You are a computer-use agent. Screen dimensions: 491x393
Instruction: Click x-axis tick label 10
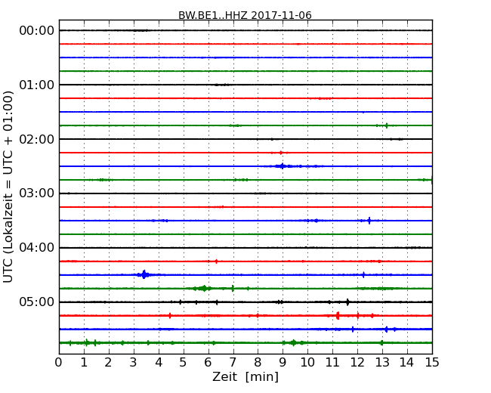pyautogui.click(x=307, y=363)
